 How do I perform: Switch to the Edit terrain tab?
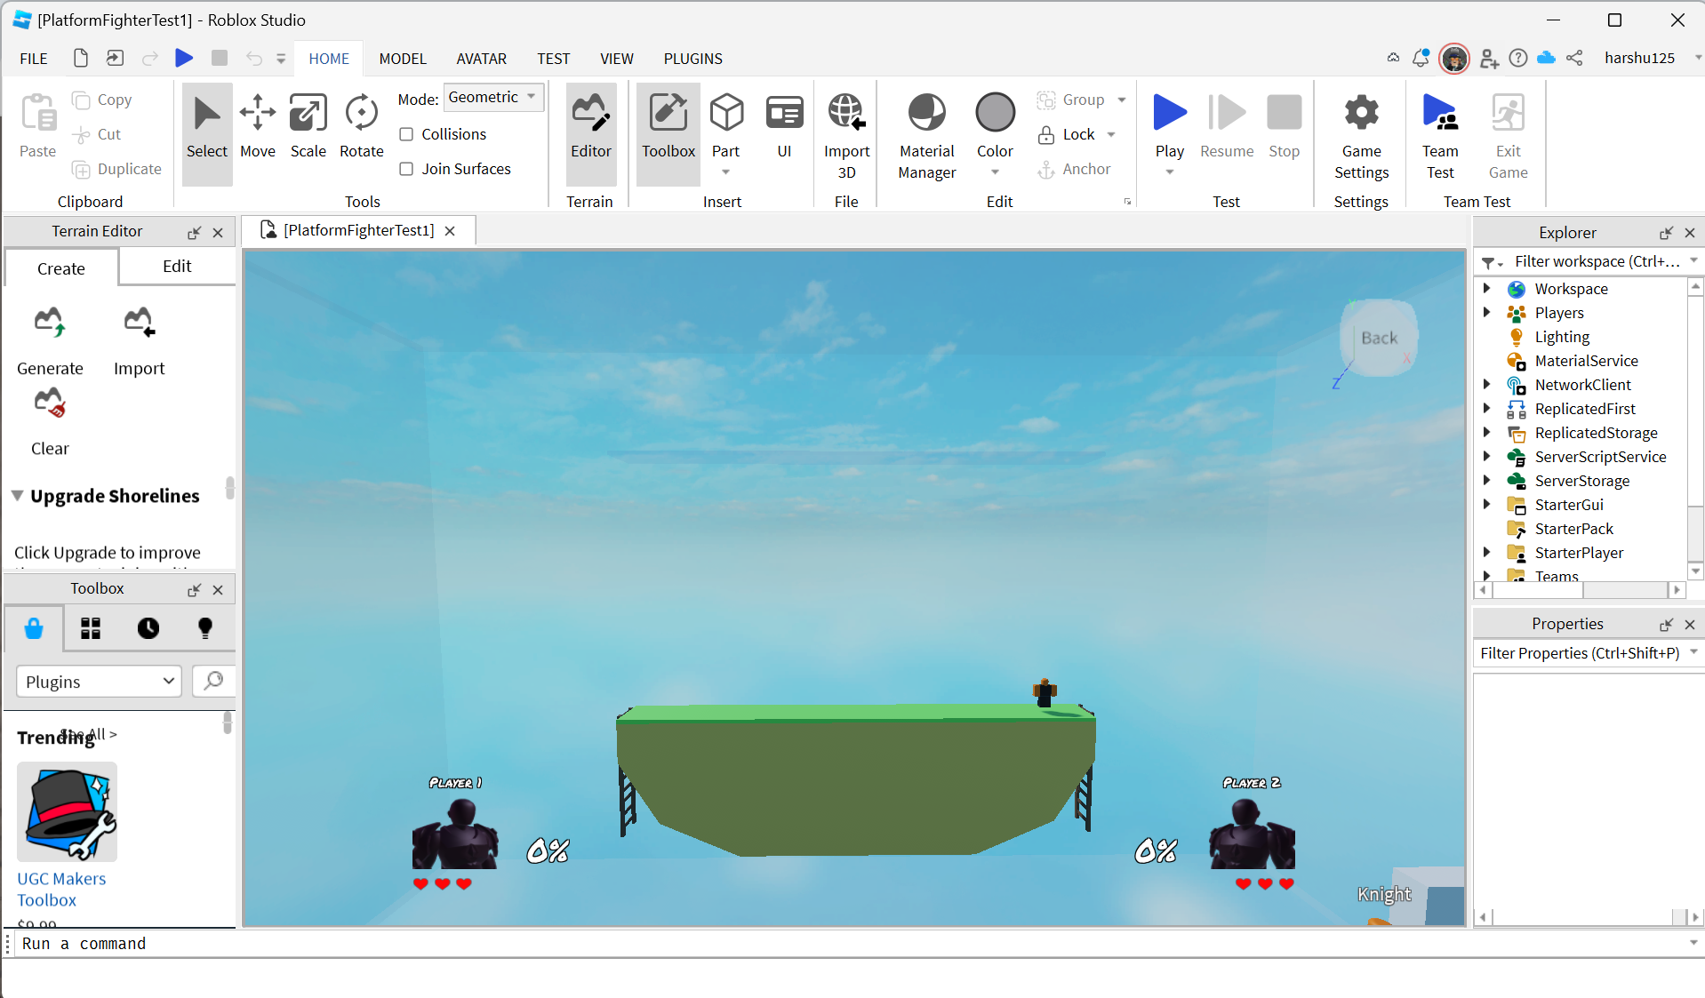[x=177, y=267]
